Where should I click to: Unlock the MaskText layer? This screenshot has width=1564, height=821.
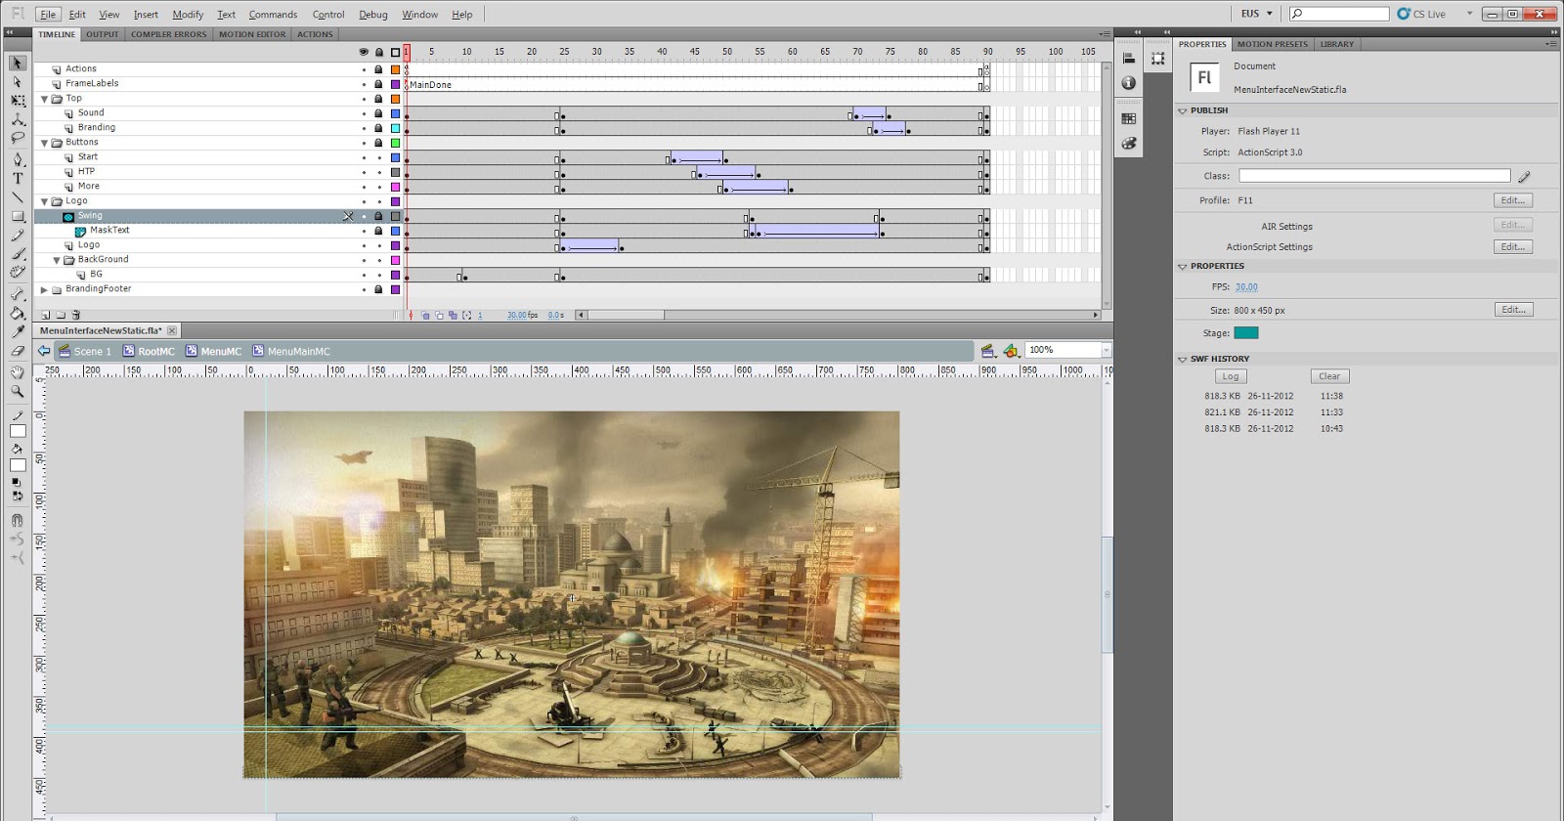pos(379,231)
